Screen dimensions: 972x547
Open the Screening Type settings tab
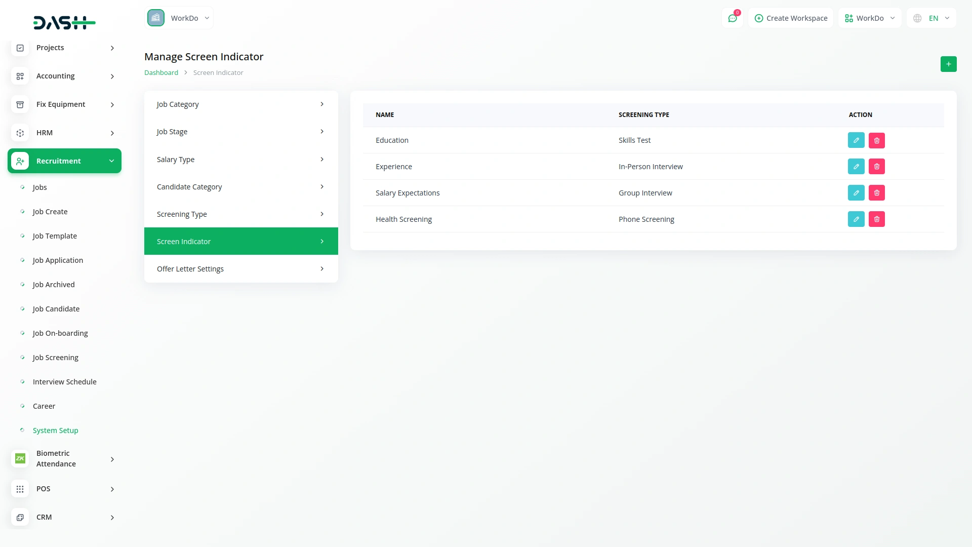241,214
